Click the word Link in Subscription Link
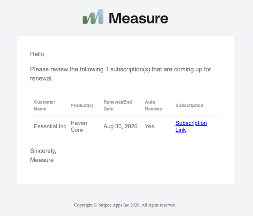Viewport: 253px width, 216px height. click(181, 130)
